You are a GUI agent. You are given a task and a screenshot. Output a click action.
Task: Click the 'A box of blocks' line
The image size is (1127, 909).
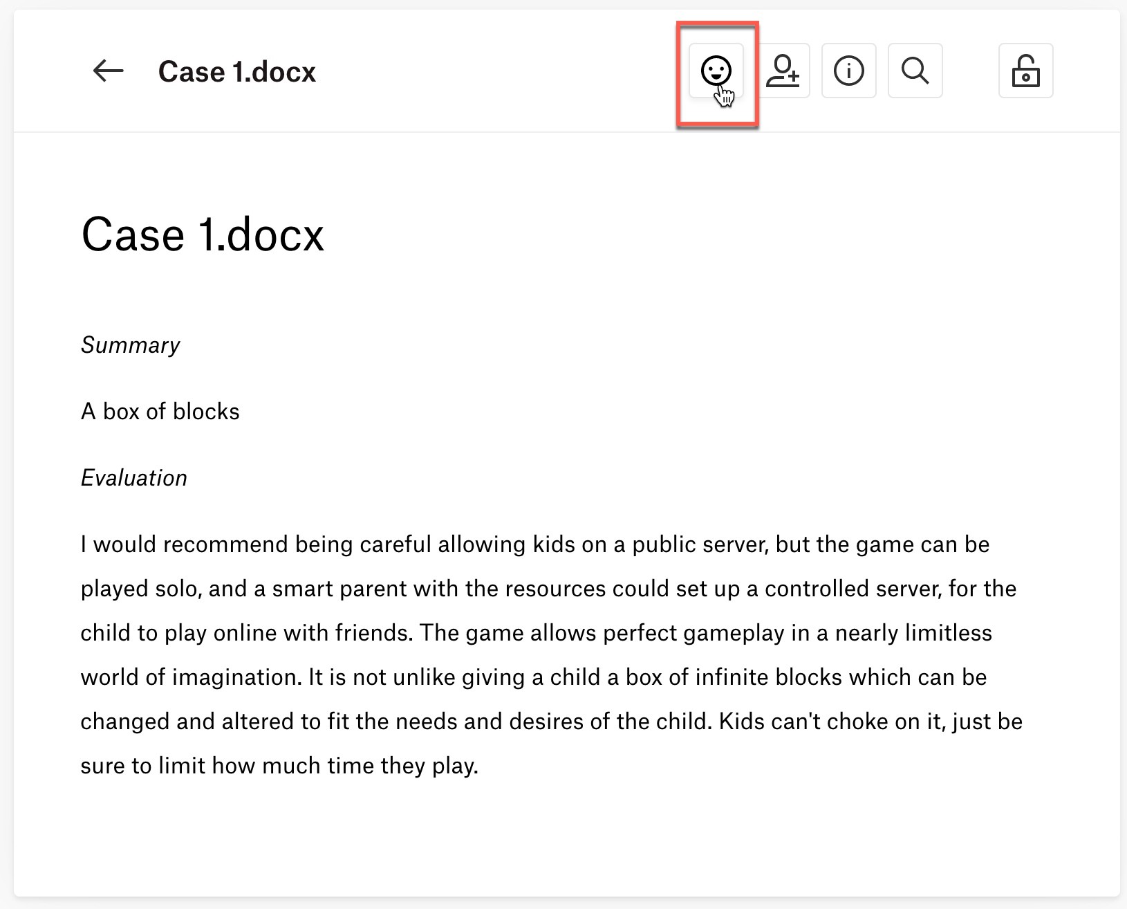(160, 412)
